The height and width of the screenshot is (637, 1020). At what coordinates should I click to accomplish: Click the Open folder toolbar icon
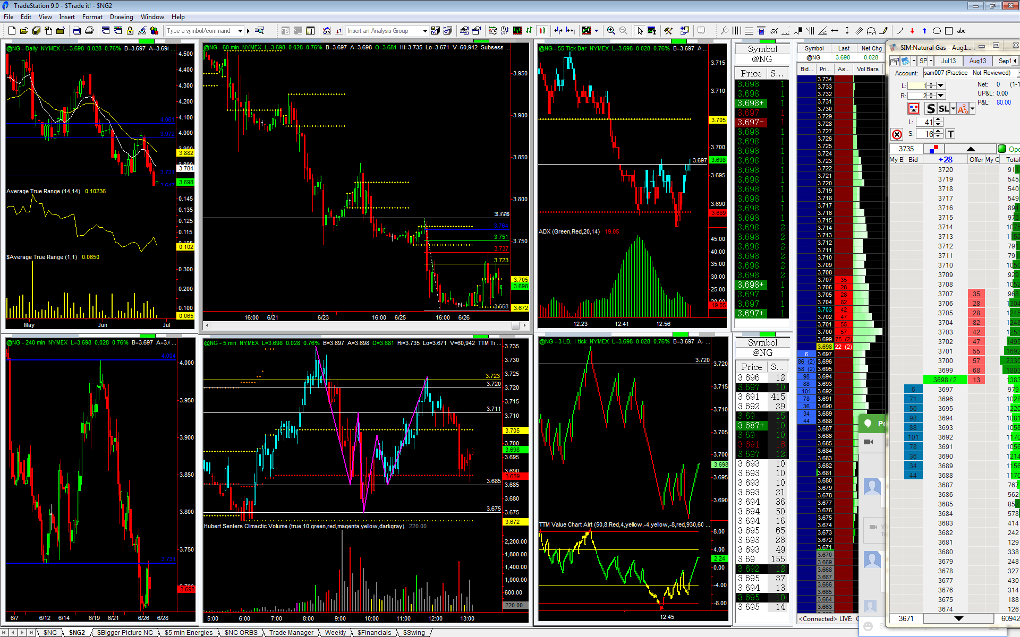click(24, 31)
